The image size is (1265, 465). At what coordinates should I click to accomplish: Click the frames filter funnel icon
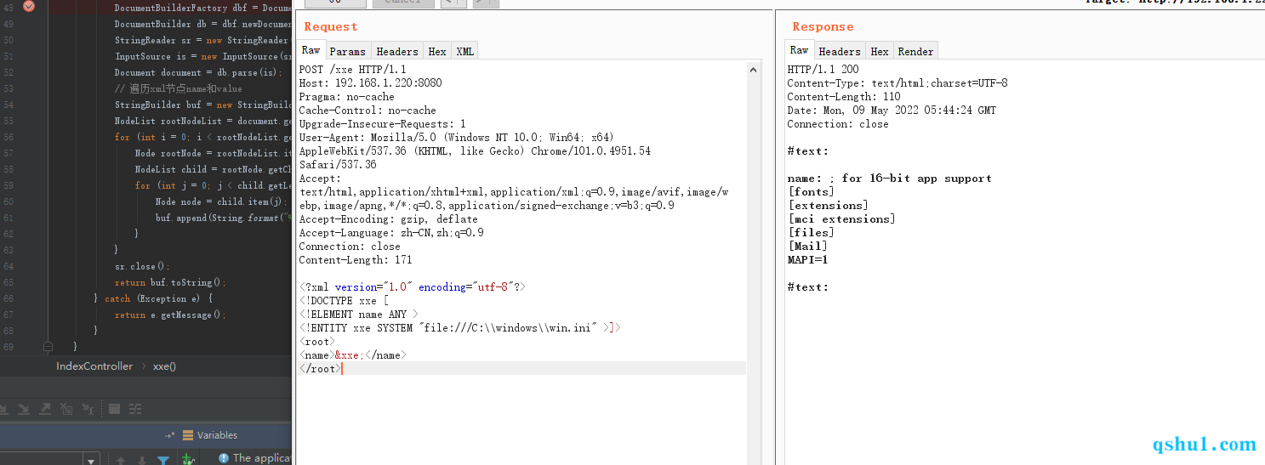coord(163,460)
